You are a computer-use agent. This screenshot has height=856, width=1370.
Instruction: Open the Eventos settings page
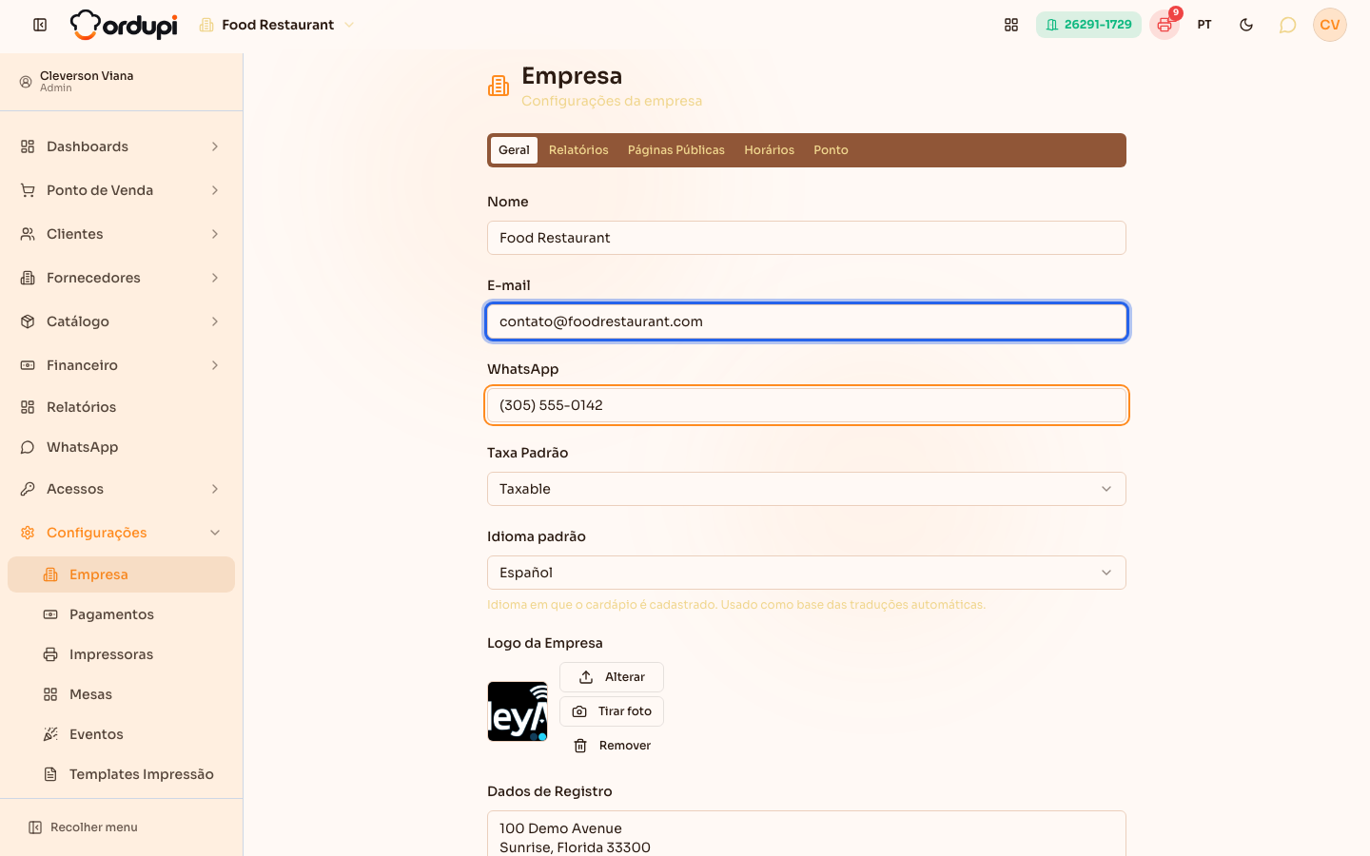[x=122, y=734]
